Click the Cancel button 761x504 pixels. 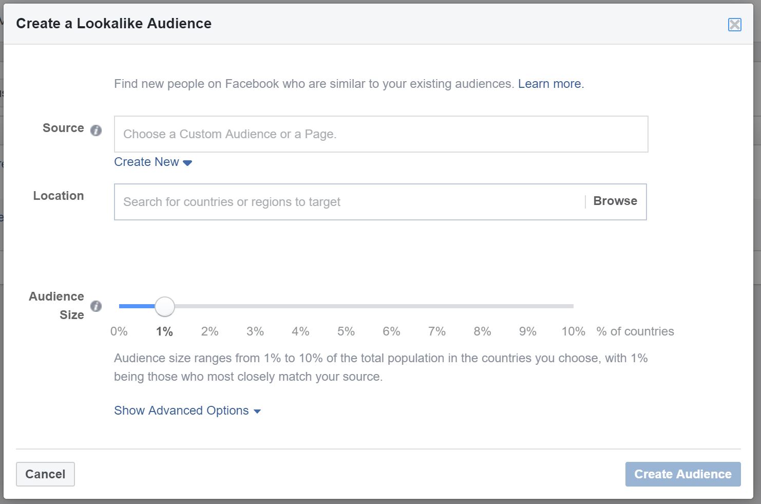[45, 474]
